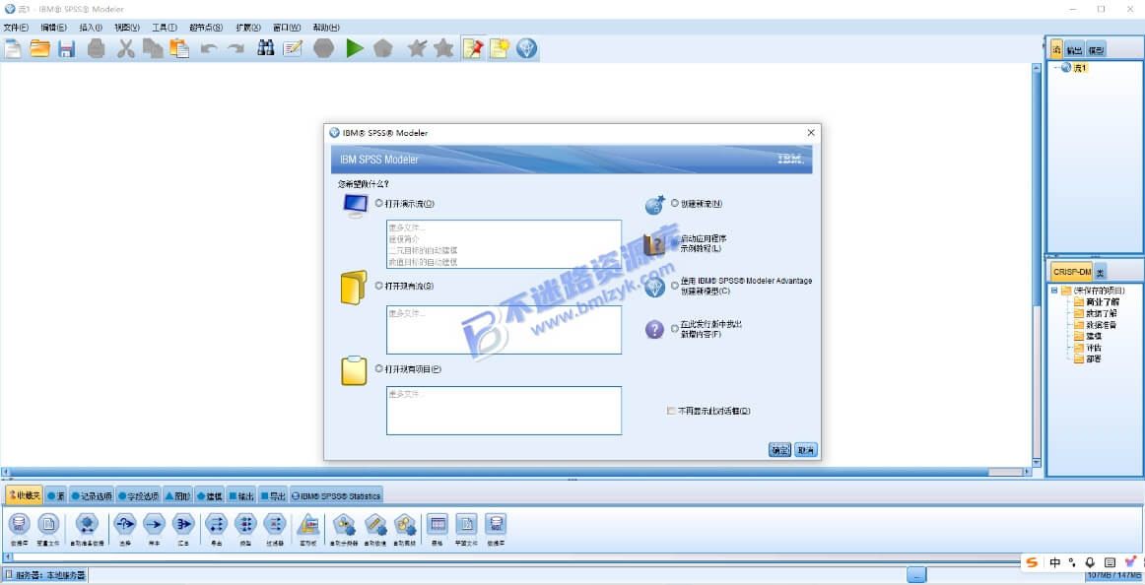1145x585 pixels.
Task: Select the 打开演示流 radio option
Action: [x=379, y=204]
